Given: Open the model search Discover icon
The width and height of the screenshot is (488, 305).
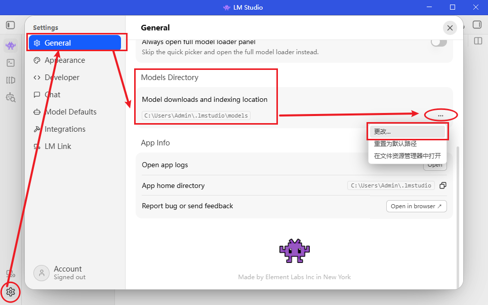Looking at the screenshot, I should tap(11, 97).
